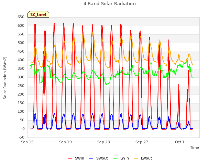Click the red SWin legend swatch
The image size is (220, 165).
coord(70,159)
